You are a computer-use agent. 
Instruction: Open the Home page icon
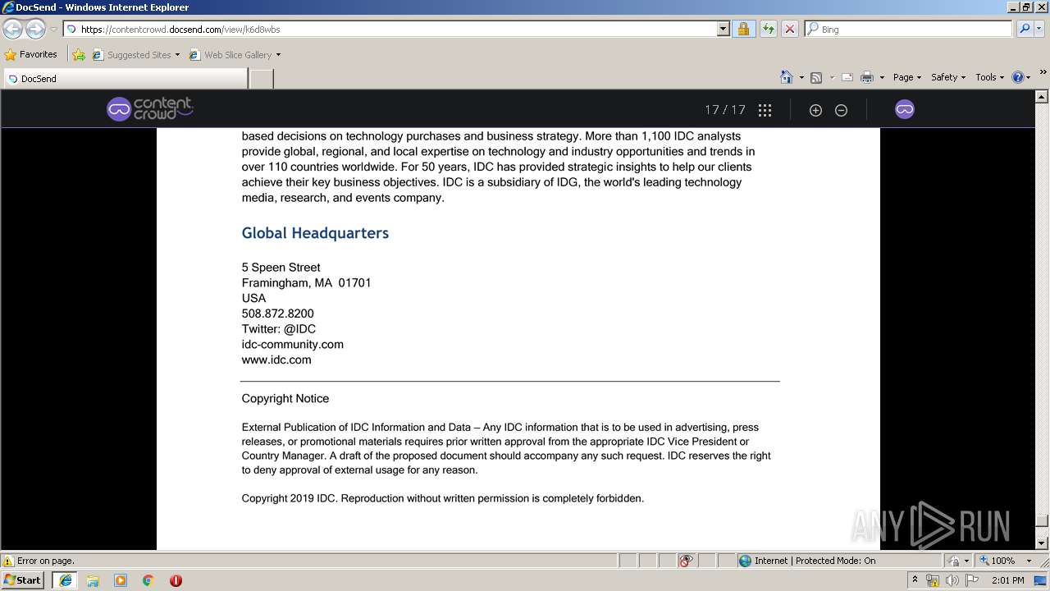(786, 77)
